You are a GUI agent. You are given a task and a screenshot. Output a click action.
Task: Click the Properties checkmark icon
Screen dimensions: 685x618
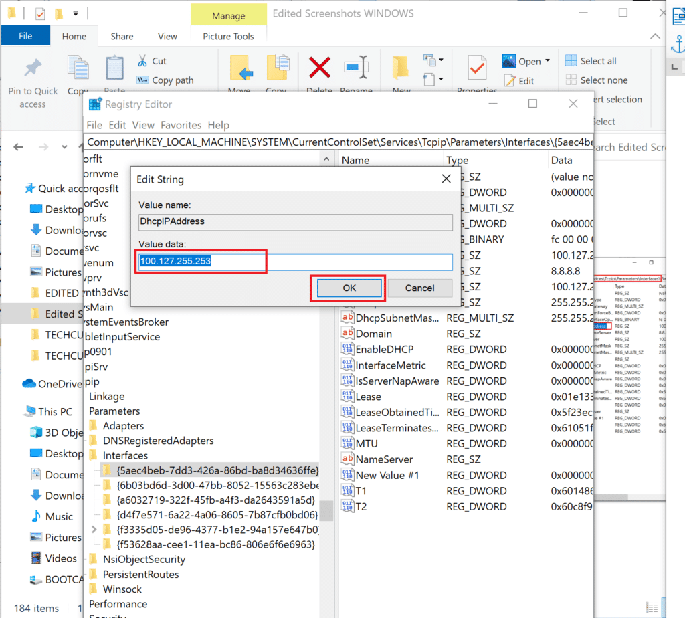coord(478,68)
